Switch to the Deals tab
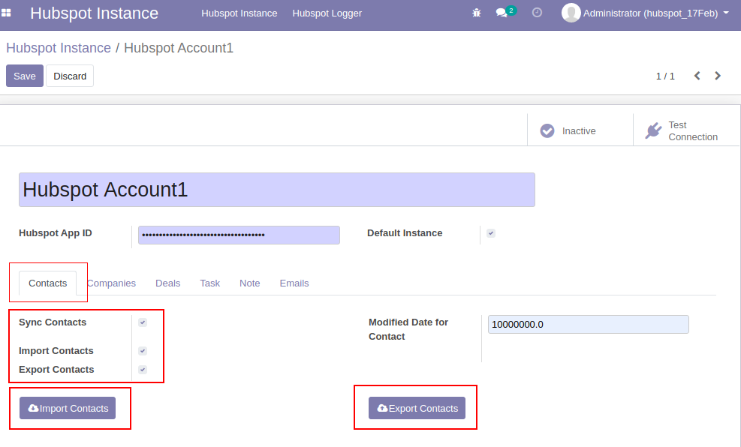The height and width of the screenshot is (447, 741). coord(167,283)
